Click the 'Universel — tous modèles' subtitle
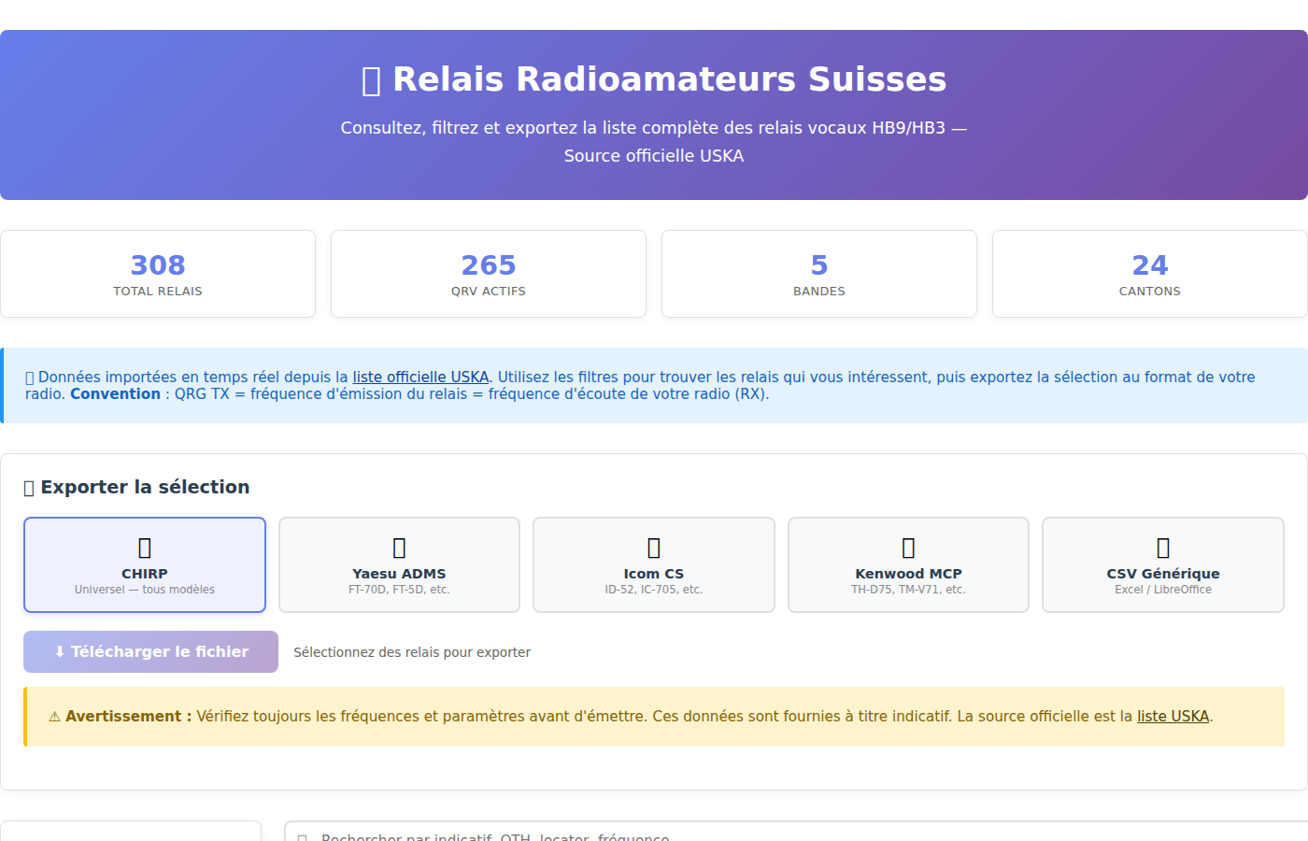Viewport: 1308px width, 841px height. pos(145,590)
